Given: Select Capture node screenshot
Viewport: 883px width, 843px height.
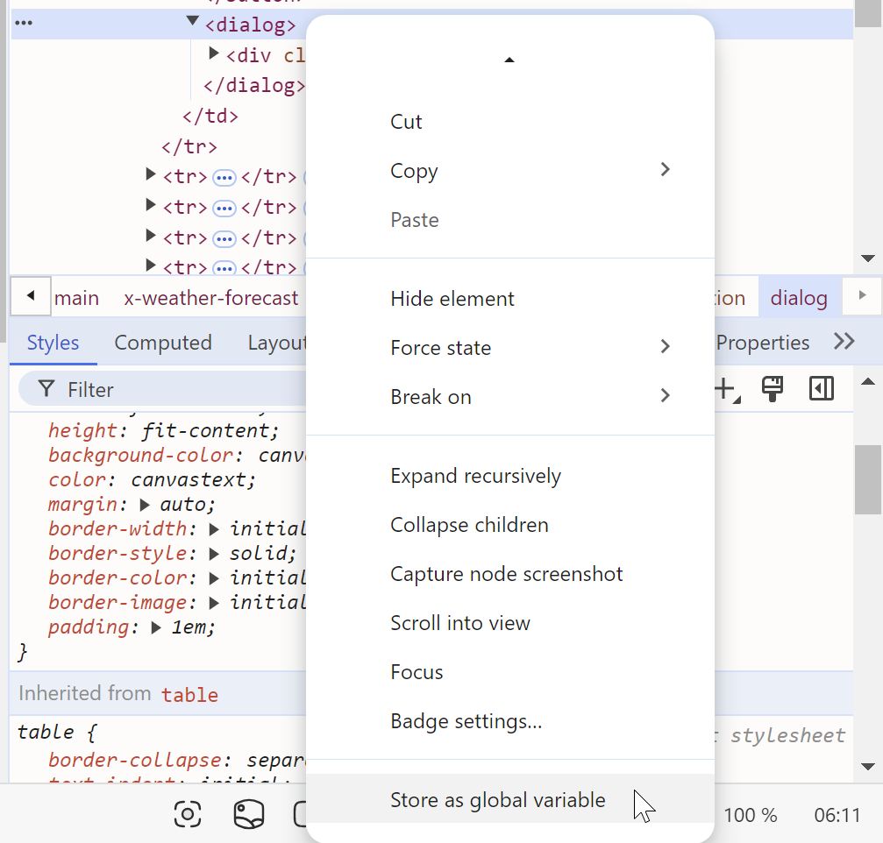Looking at the screenshot, I should [510, 573].
